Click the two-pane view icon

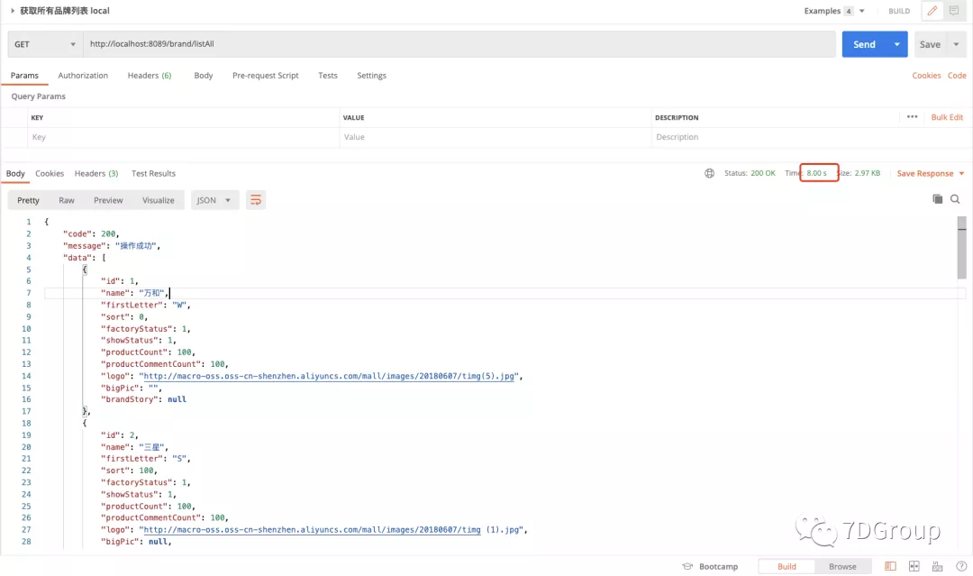(x=914, y=566)
